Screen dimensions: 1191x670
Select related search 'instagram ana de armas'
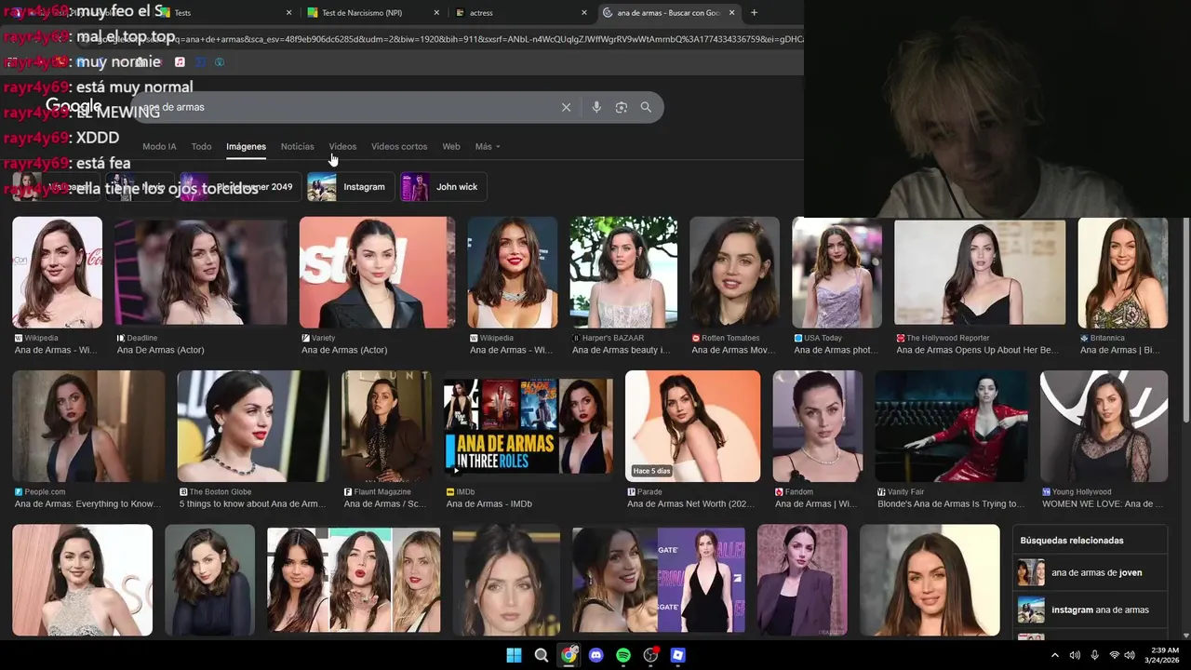(x=1090, y=610)
